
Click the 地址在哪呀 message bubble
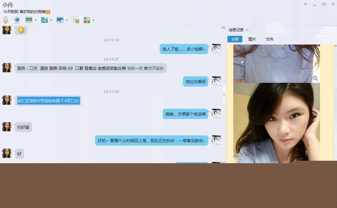[x=196, y=82]
